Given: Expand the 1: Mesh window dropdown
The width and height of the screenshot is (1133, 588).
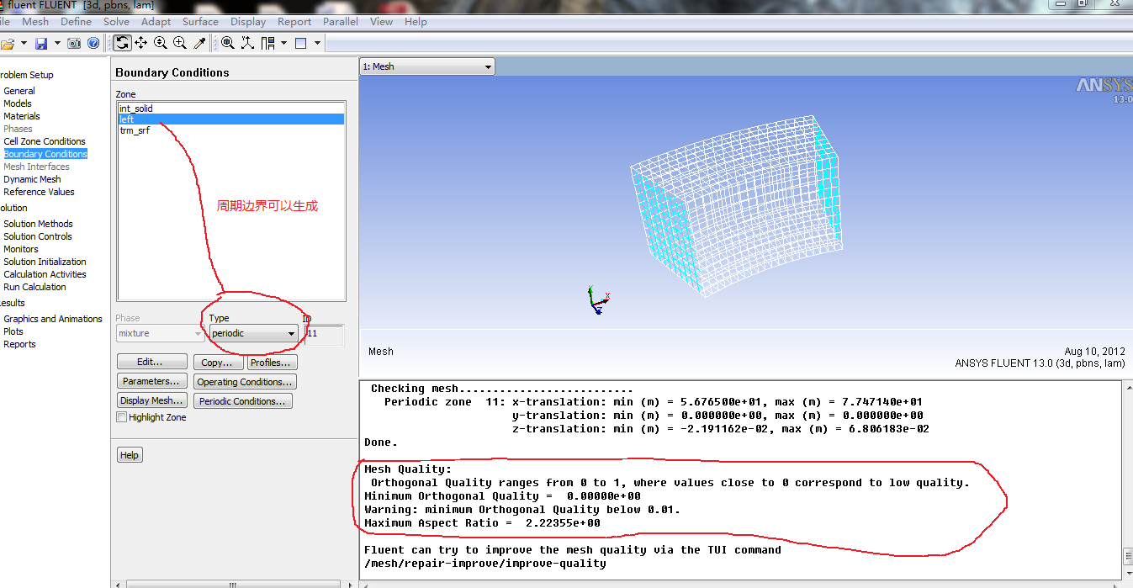Looking at the screenshot, I should point(488,67).
